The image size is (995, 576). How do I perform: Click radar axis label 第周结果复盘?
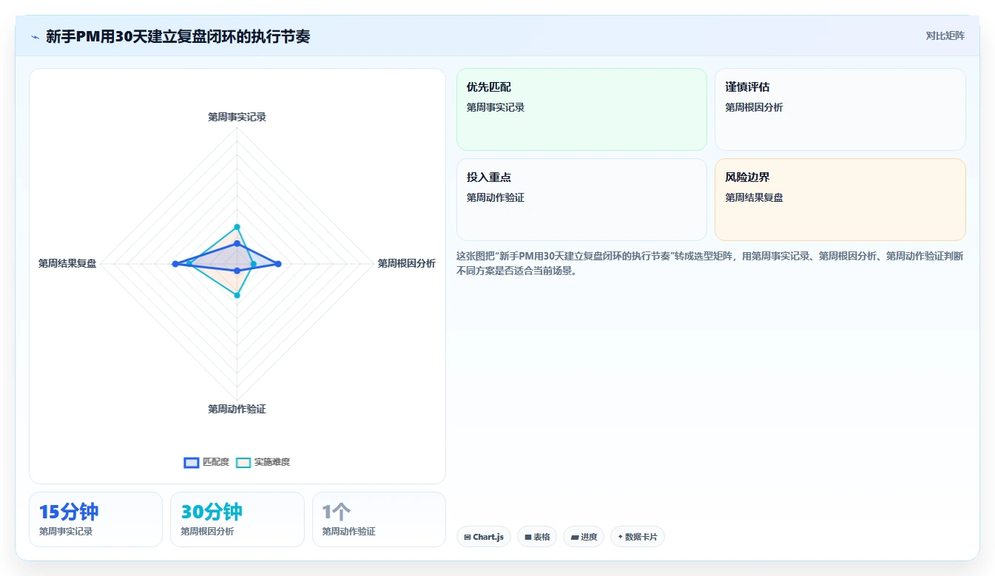pyautogui.click(x=67, y=263)
